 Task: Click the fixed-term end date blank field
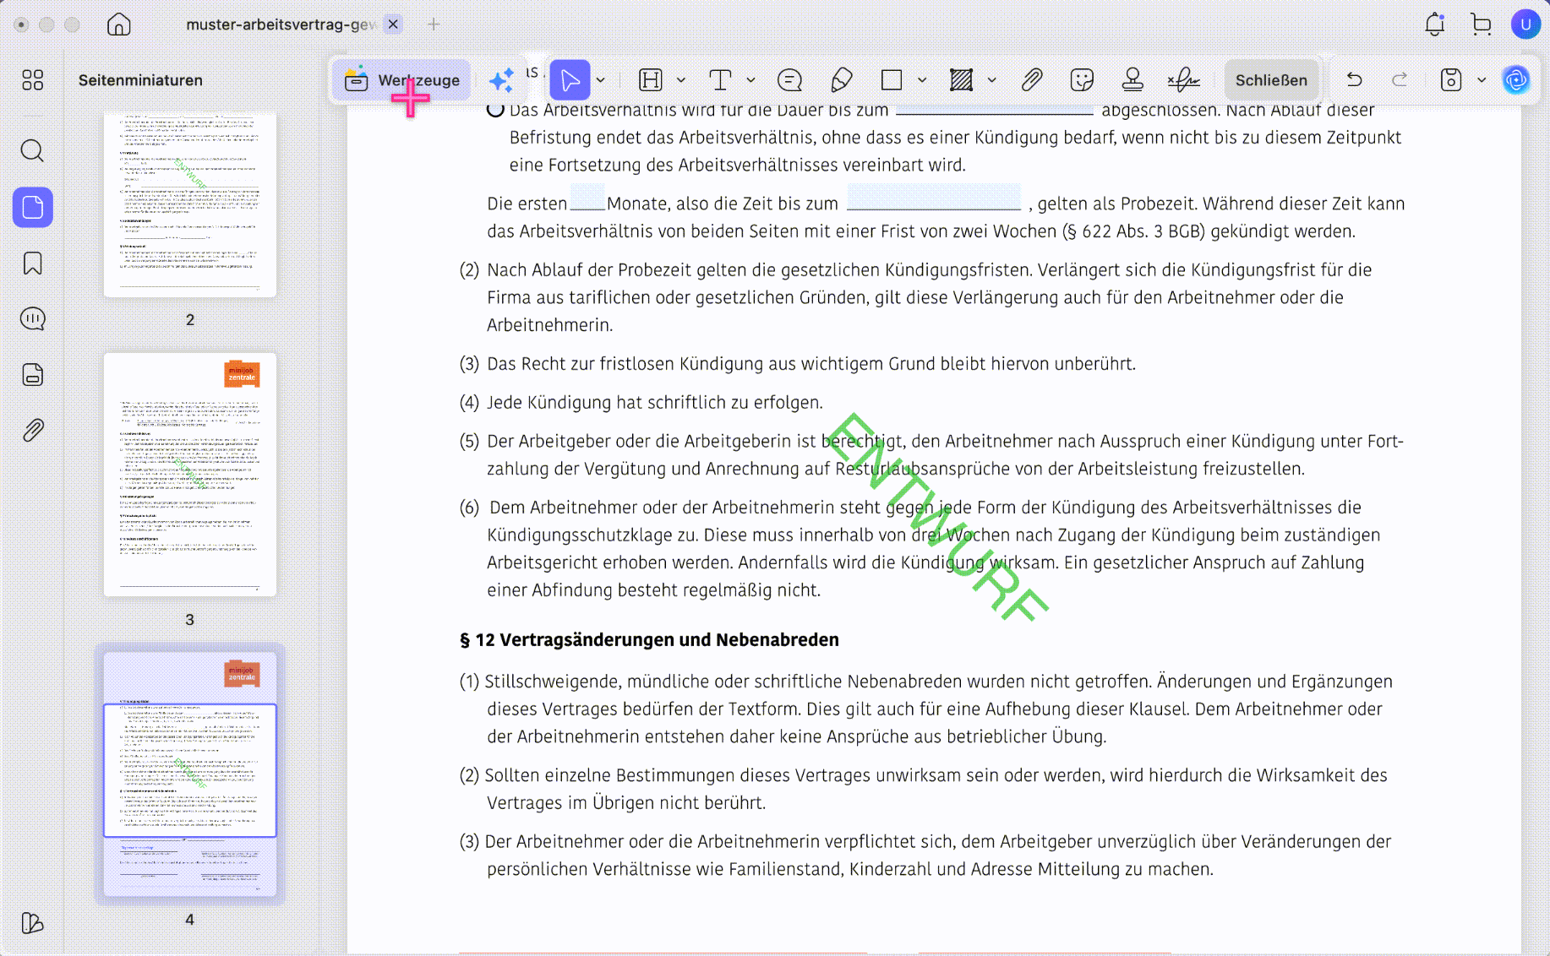tap(995, 110)
